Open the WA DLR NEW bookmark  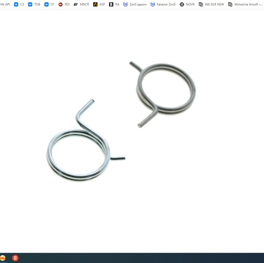pos(211,4)
